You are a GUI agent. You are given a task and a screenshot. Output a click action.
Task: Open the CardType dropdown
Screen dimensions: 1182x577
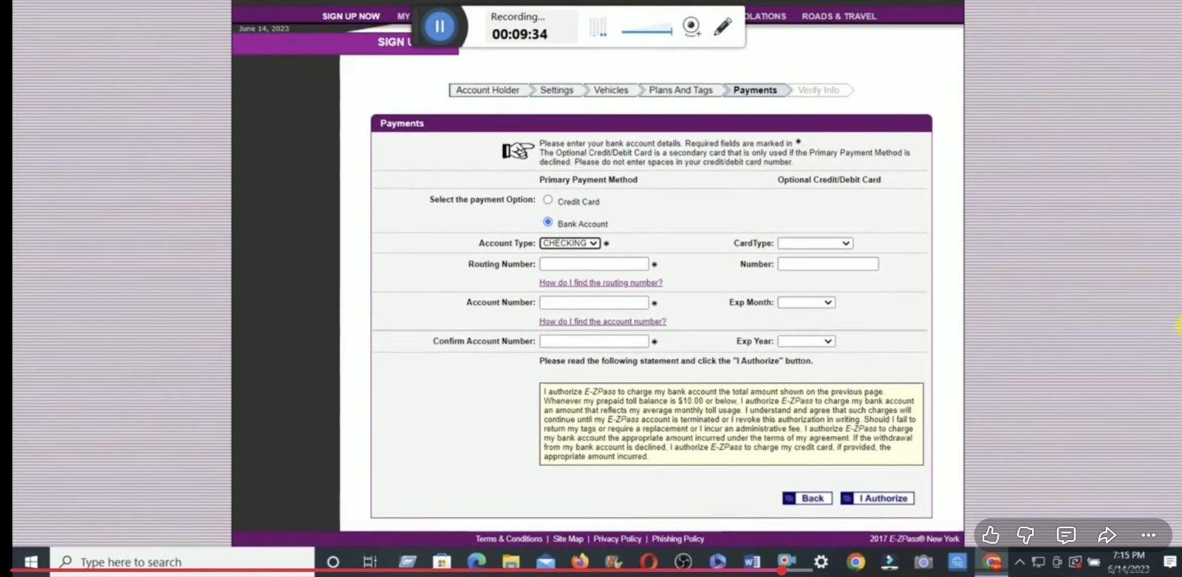[x=816, y=243]
